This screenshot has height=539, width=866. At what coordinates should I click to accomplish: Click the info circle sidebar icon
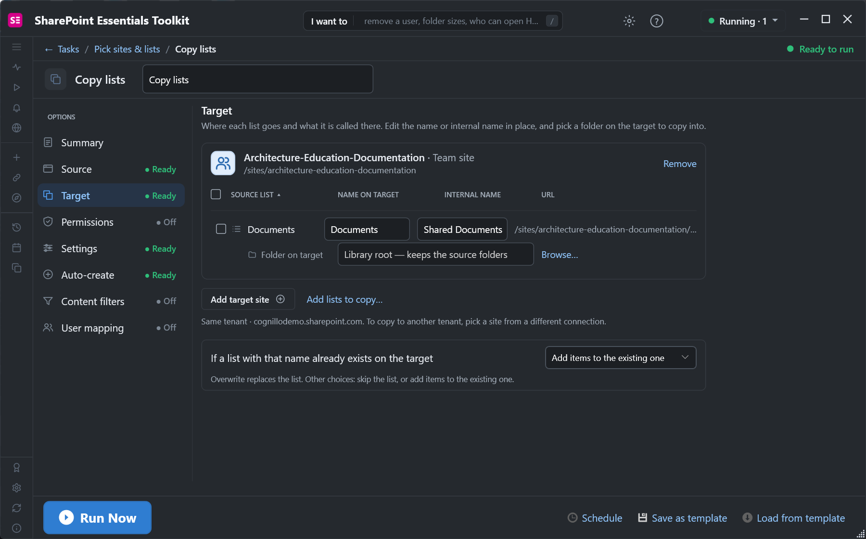point(16,528)
